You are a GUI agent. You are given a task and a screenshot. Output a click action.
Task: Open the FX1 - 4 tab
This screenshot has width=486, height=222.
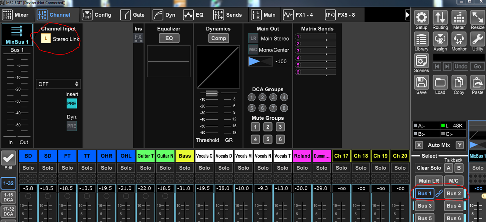[298, 15]
